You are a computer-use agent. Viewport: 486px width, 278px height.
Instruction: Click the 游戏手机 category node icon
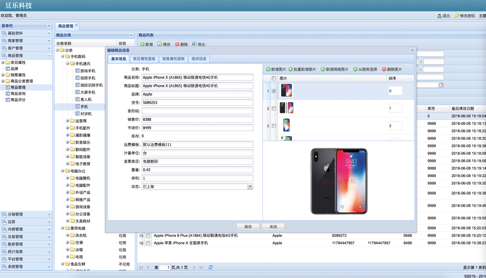coord(77,71)
